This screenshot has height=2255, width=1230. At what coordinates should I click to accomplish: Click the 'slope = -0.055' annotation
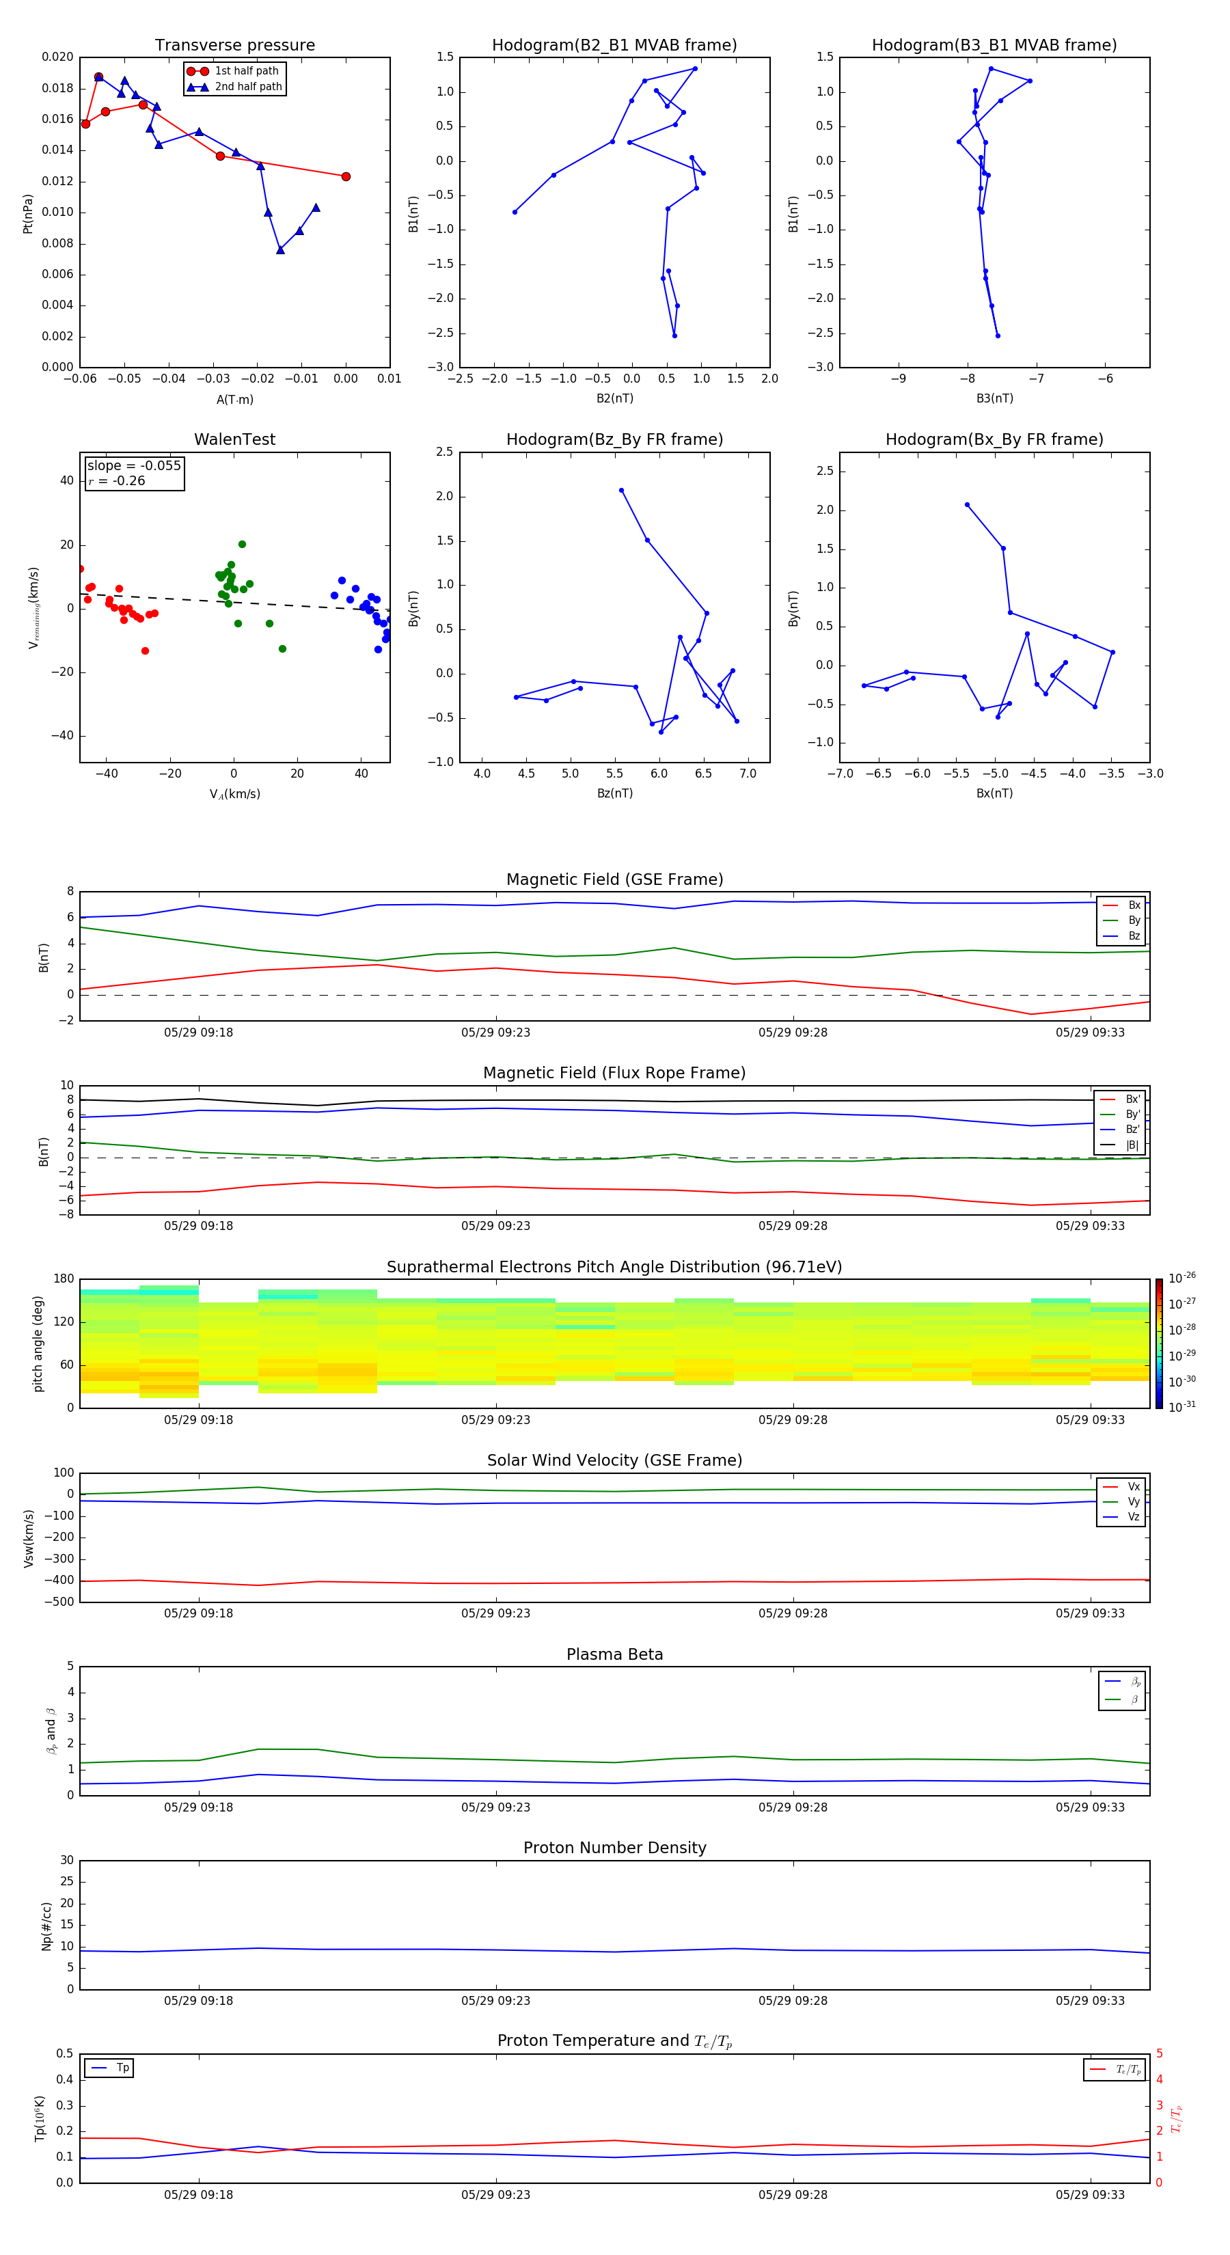pos(134,466)
